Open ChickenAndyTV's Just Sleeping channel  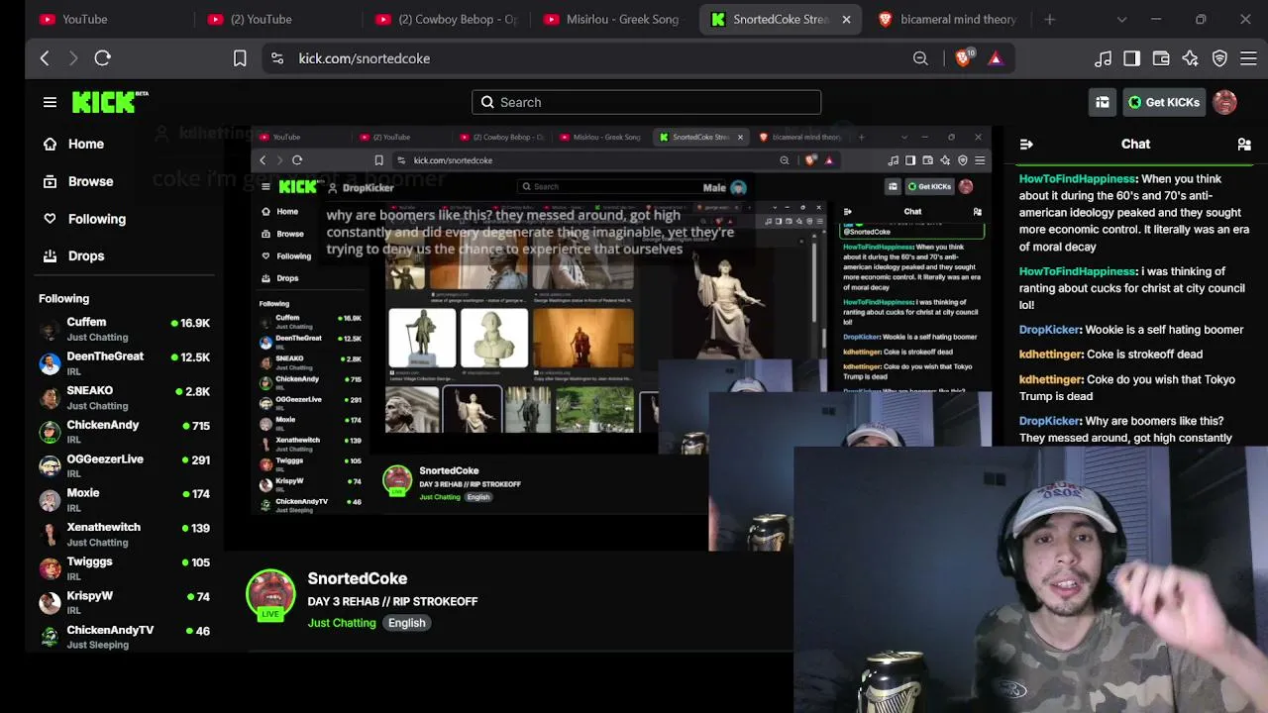pyautogui.click(x=124, y=637)
